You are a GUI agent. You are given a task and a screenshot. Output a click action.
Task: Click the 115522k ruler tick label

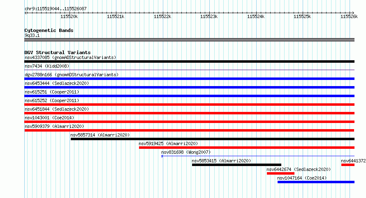(162, 16)
